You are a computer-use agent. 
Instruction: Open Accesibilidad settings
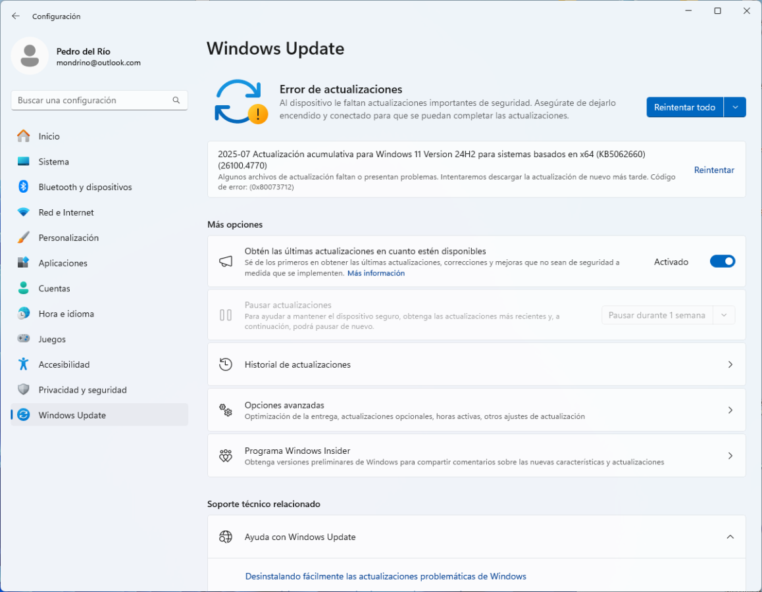click(x=99, y=364)
